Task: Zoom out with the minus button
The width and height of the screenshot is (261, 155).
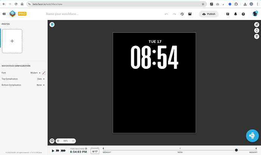Action: pos(73,141)
